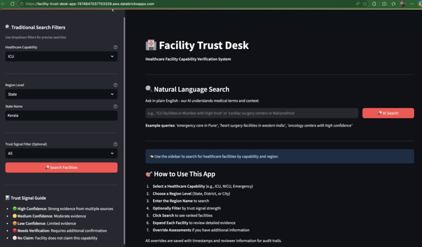Viewport: 422px width, 247px height.
Task: Click step 'Click Search to see ranked facilities'
Action: pyautogui.click(x=183, y=216)
